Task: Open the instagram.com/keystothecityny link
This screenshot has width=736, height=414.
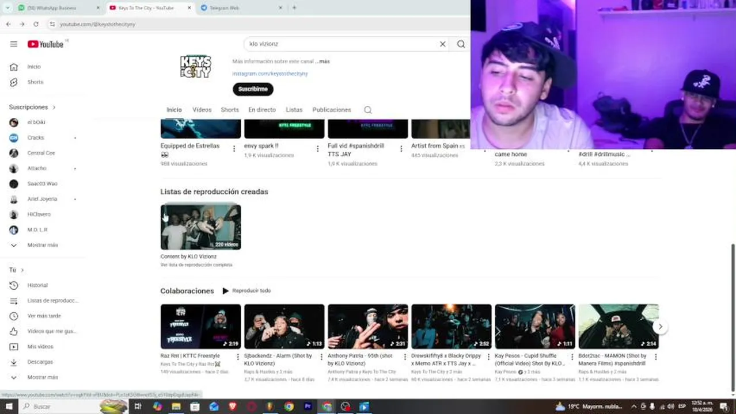Action: (270, 74)
